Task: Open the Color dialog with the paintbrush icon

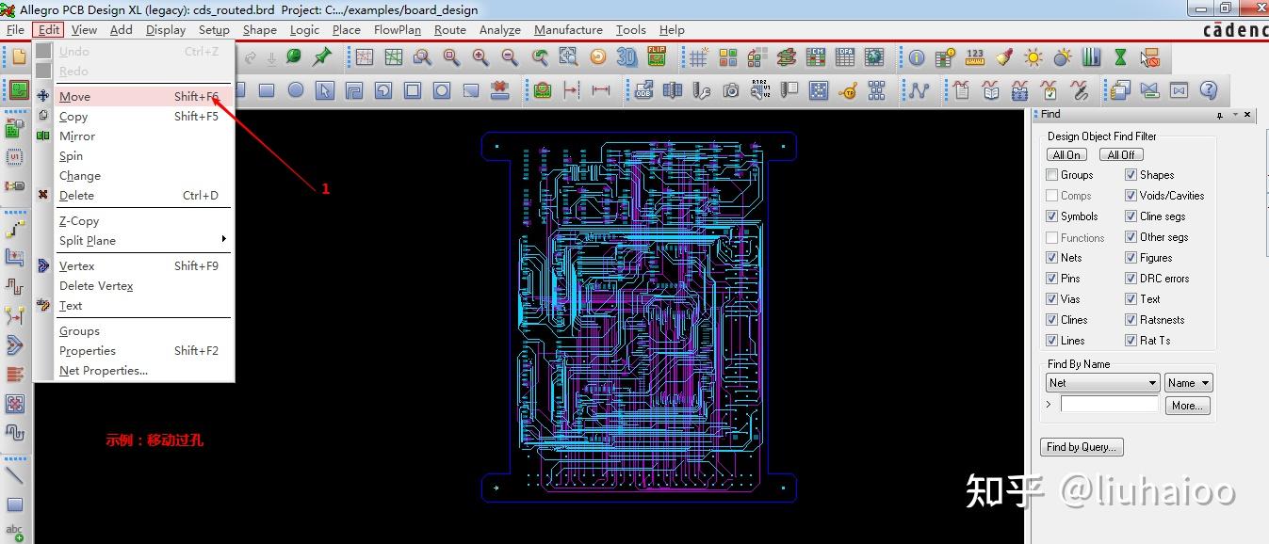Action: click(x=1002, y=56)
